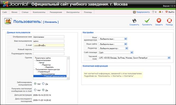Viewport: 176px width, 105px height.
Task: Click into the Новый пароль field
Action: [49, 50]
